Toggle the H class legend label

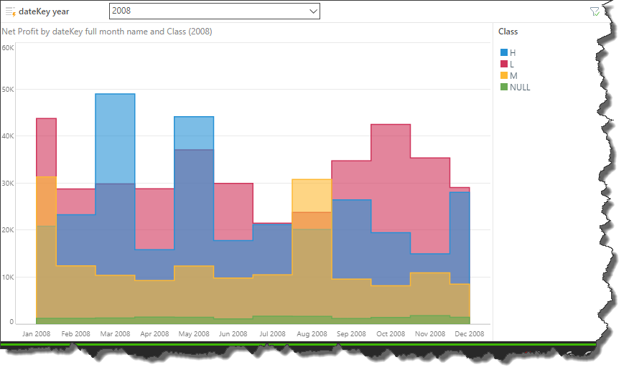click(513, 53)
